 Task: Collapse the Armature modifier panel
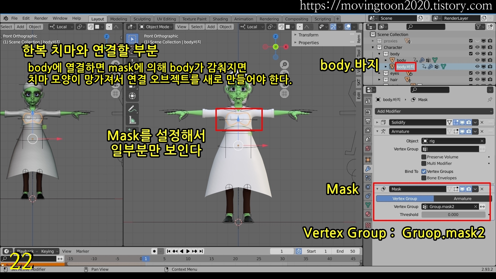tap(377, 131)
